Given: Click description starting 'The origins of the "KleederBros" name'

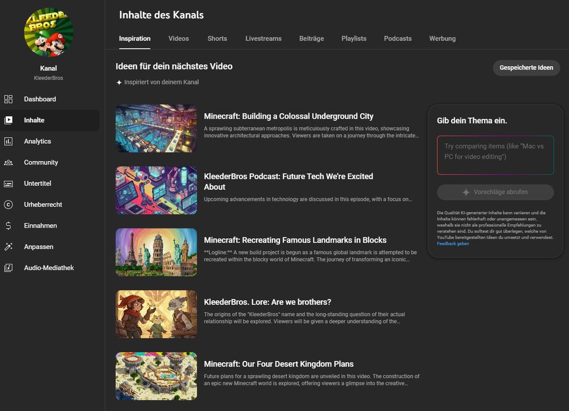Looking at the screenshot, I should (304, 318).
